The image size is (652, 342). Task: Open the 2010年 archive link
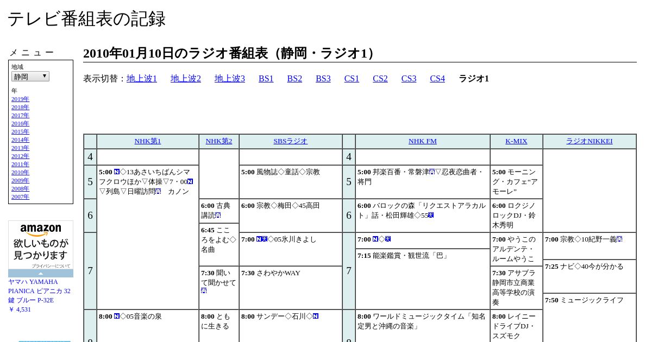click(x=20, y=172)
